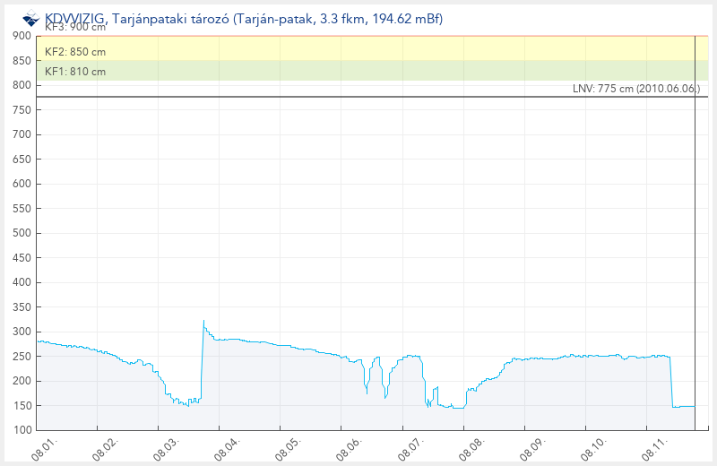The image size is (717, 466).
Task: Click the 150 y-axis value
Action: pyautogui.click(x=22, y=406)
